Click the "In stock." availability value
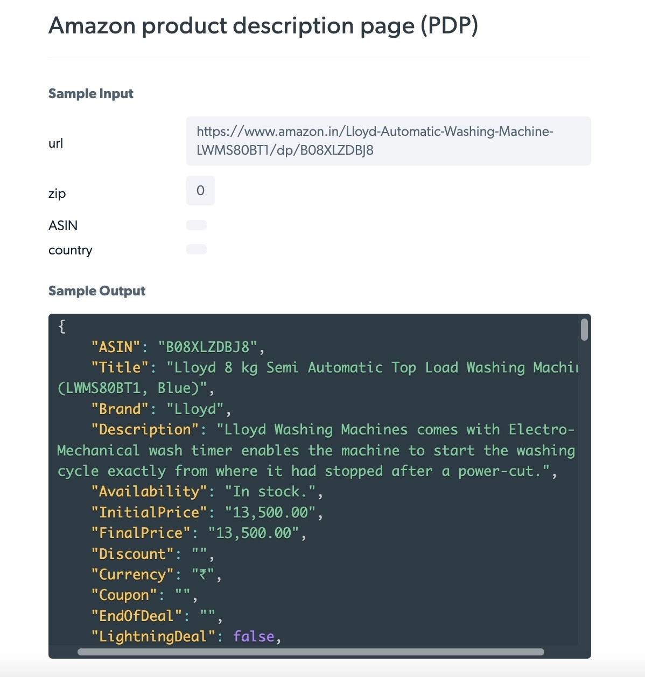 point(270,492)
